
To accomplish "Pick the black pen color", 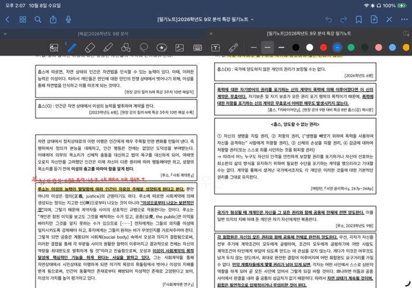I will point(296,48).
